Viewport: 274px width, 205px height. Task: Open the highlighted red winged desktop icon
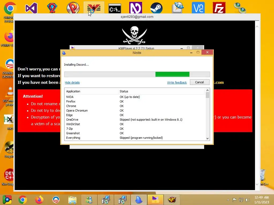94,8
